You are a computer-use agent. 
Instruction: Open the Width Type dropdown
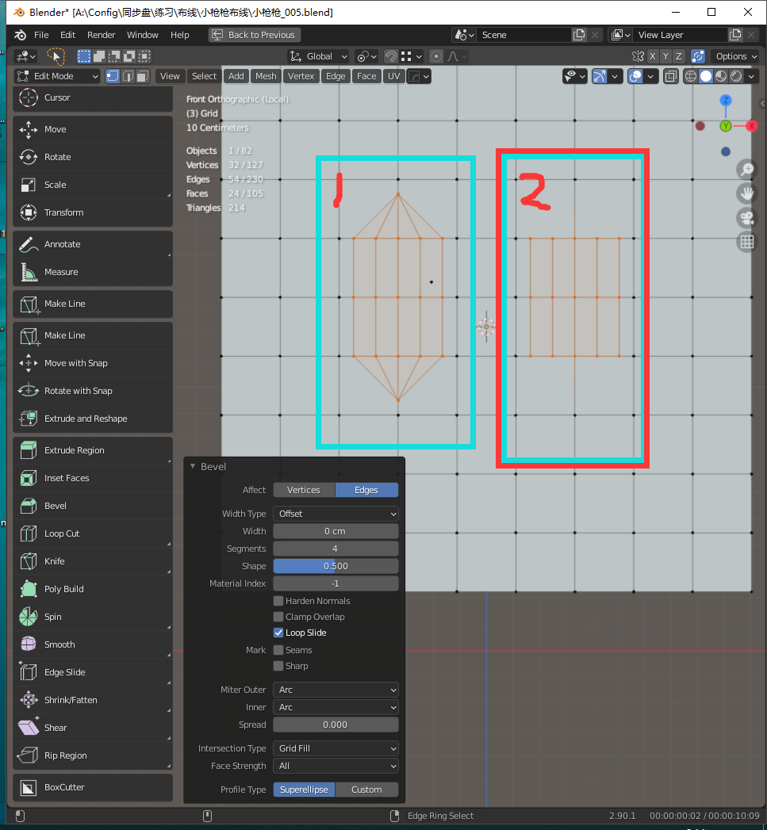click(336, 514)
